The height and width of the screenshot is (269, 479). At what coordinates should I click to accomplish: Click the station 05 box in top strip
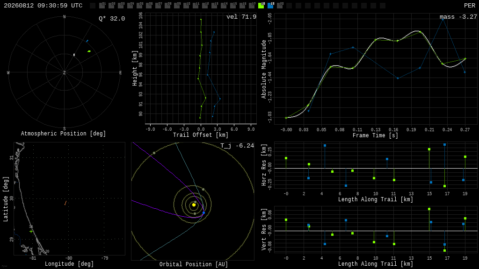coord(139,5)
